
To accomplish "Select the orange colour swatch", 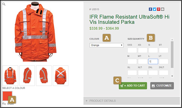I will point(7,96).
